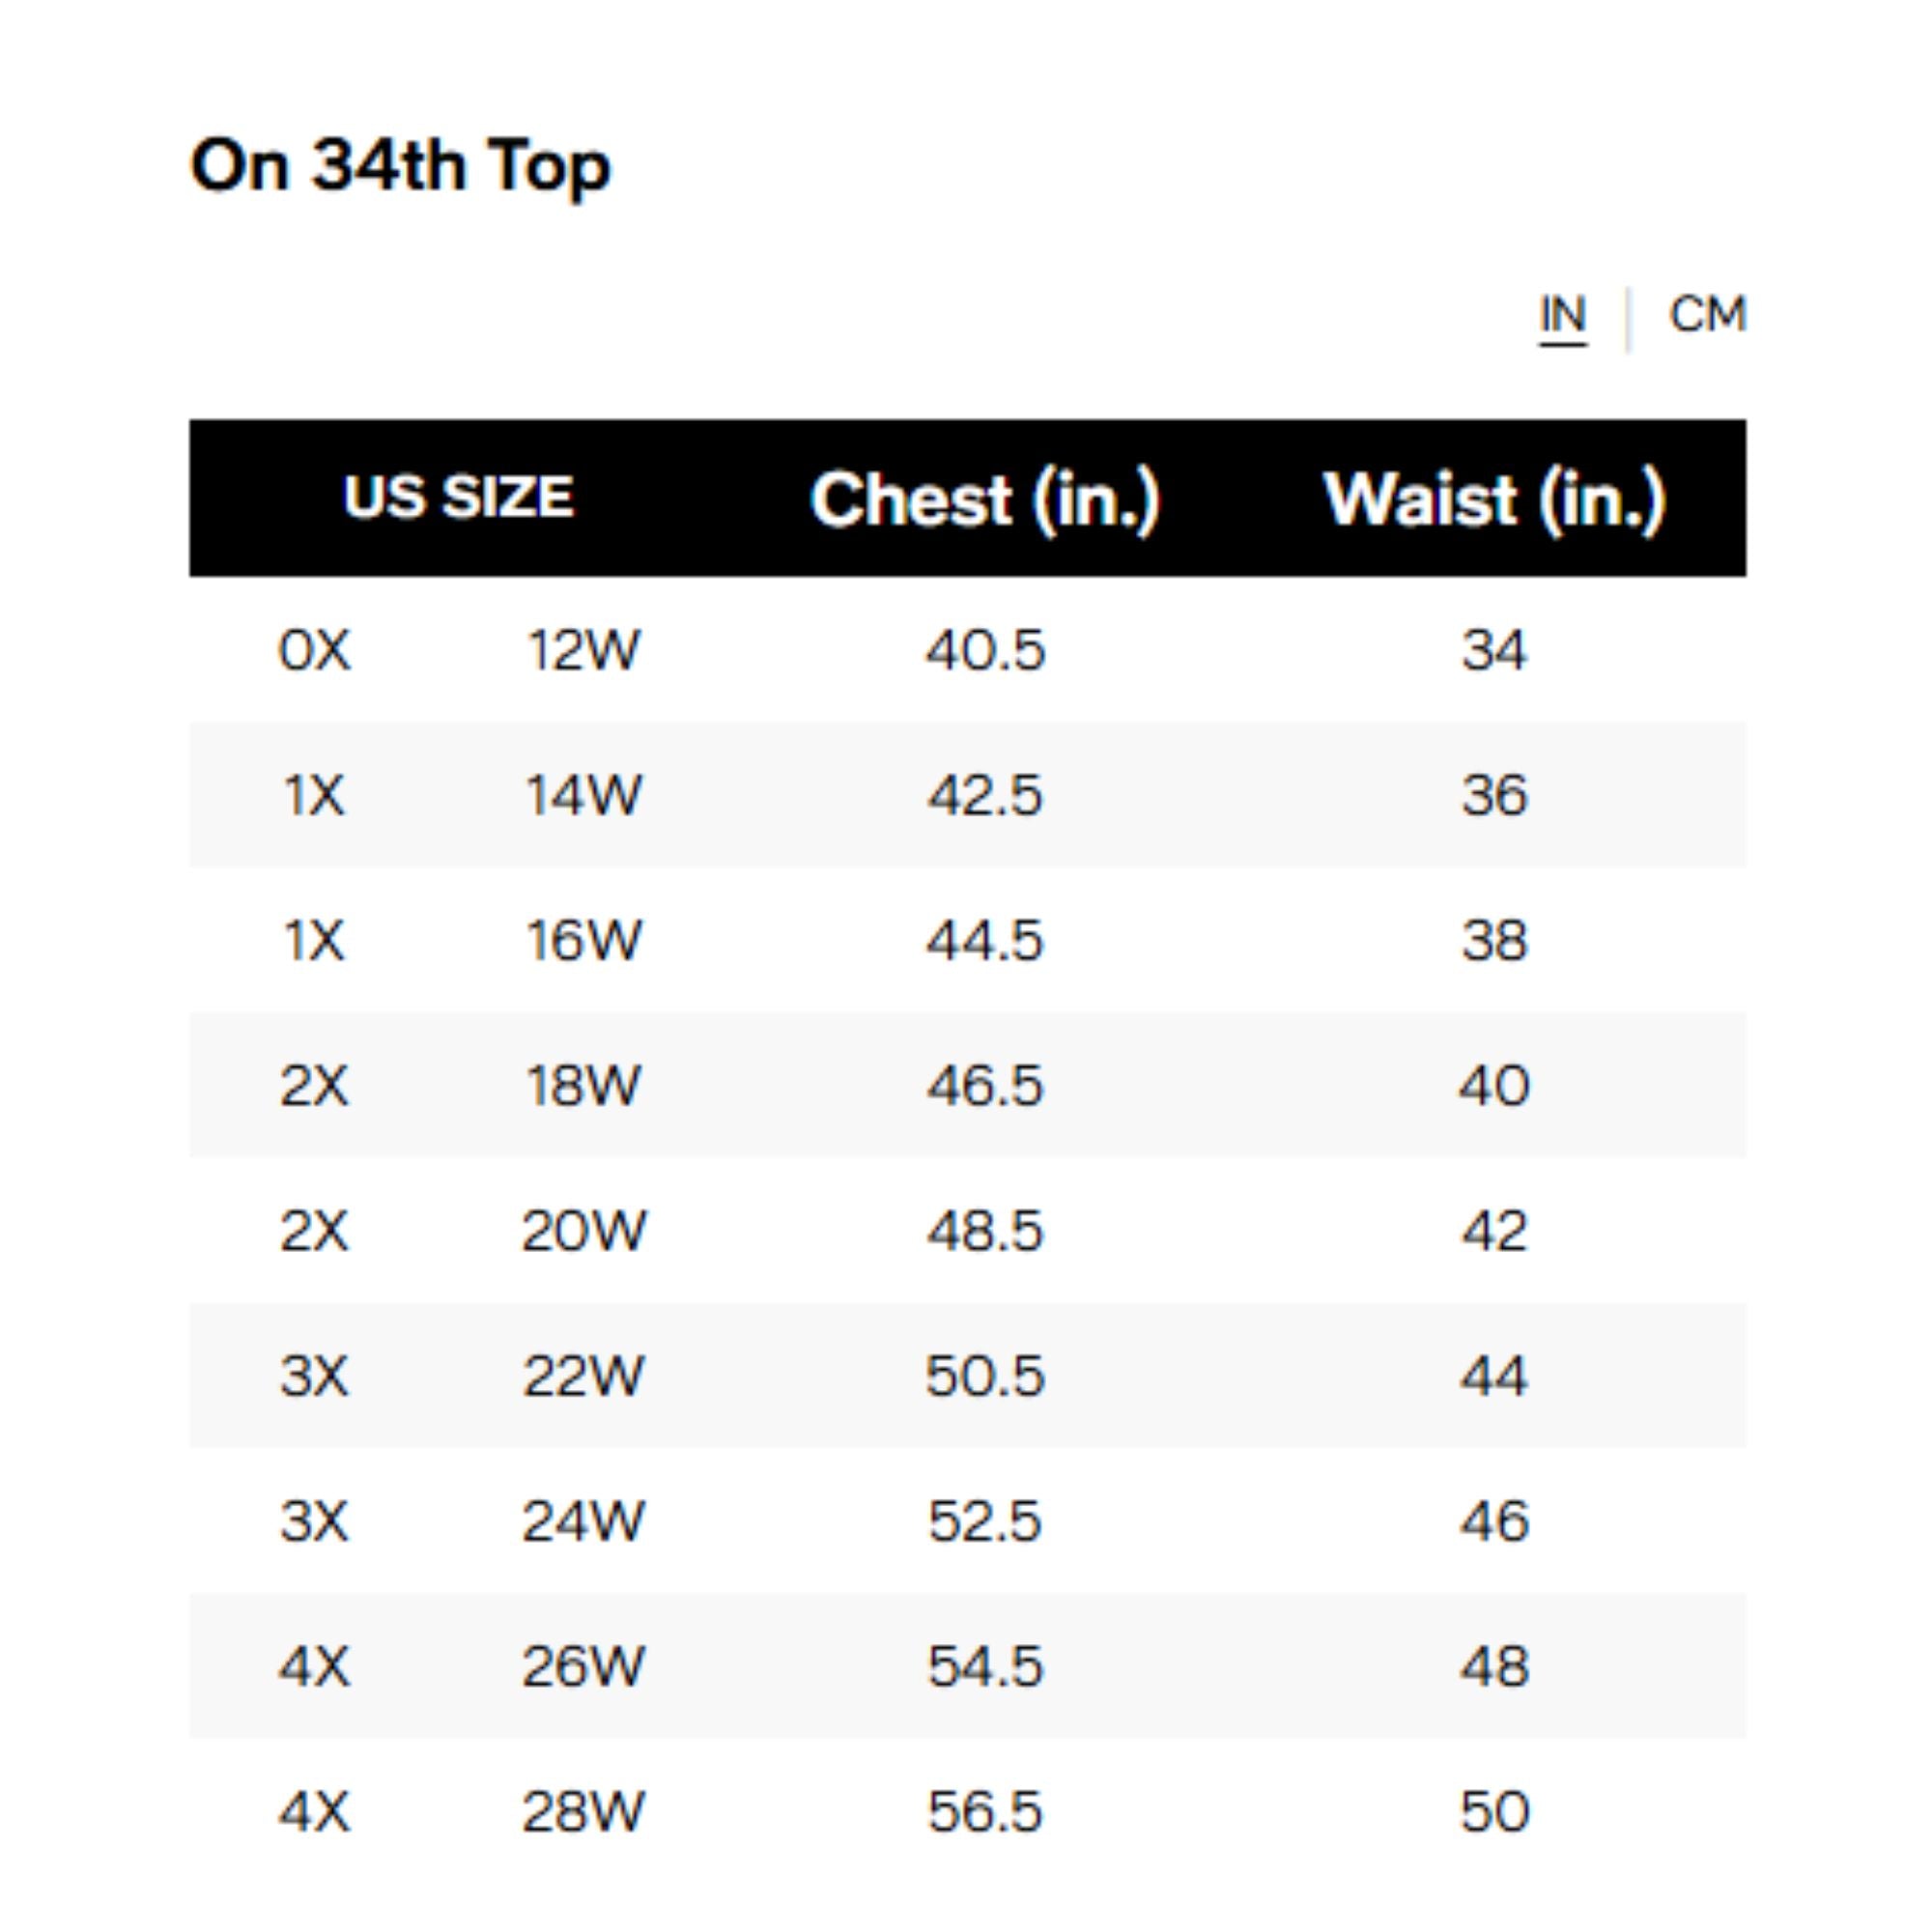This screenshot has width=1932, height=1932.
Task: Click the Chest (in.) column header
Action: click(x=984, y=499)
